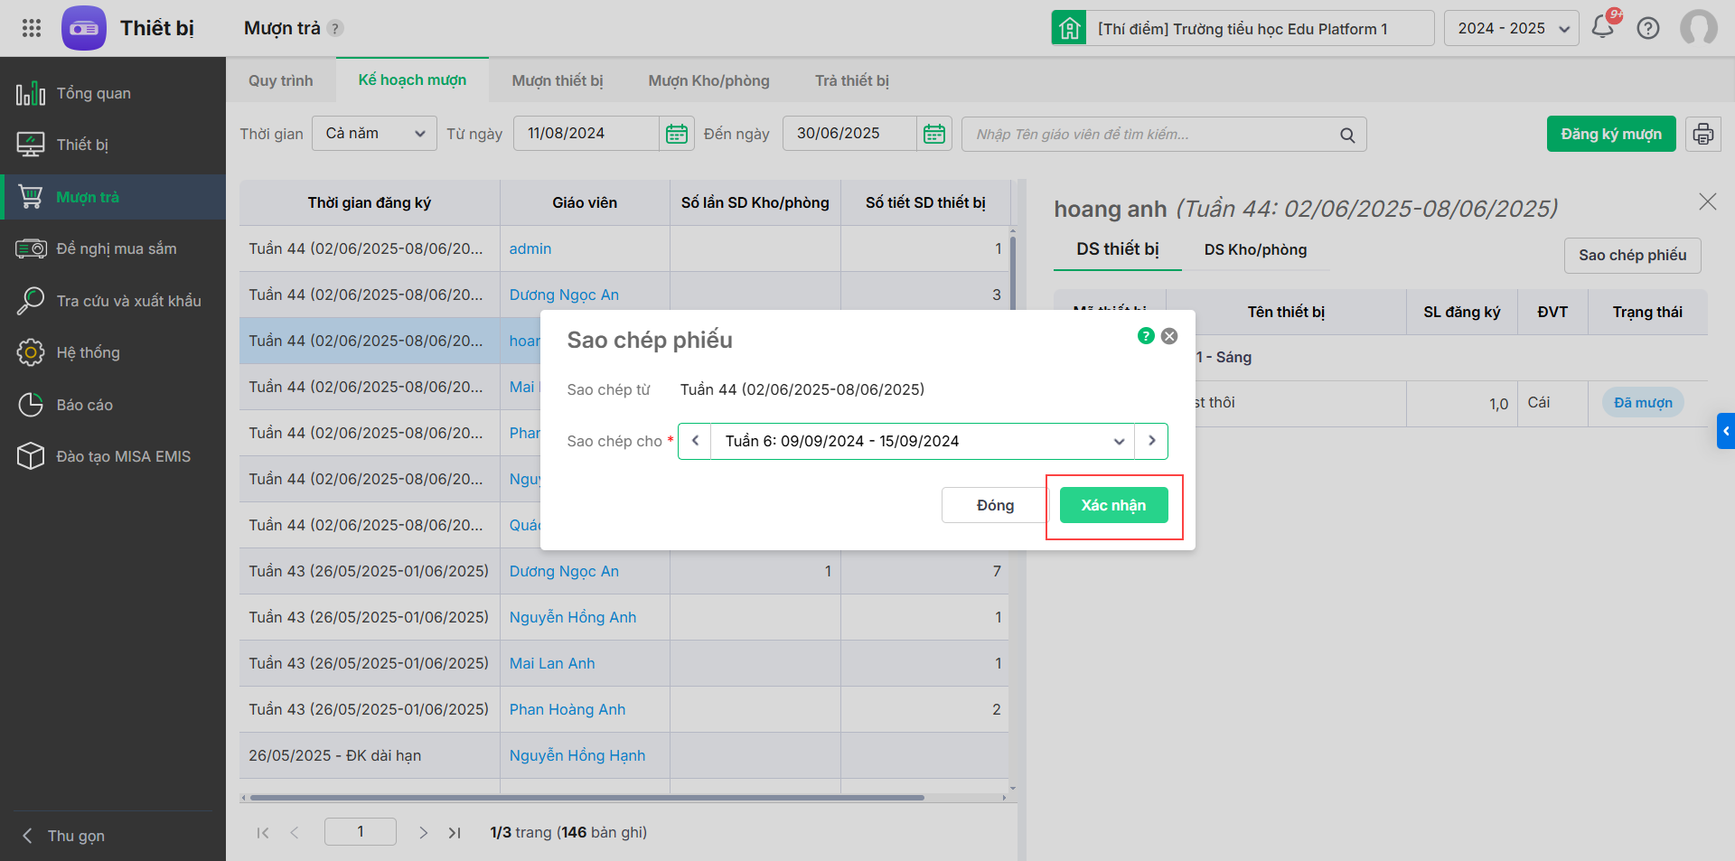Expand the Sao chép cho week dropdown

1119,441
